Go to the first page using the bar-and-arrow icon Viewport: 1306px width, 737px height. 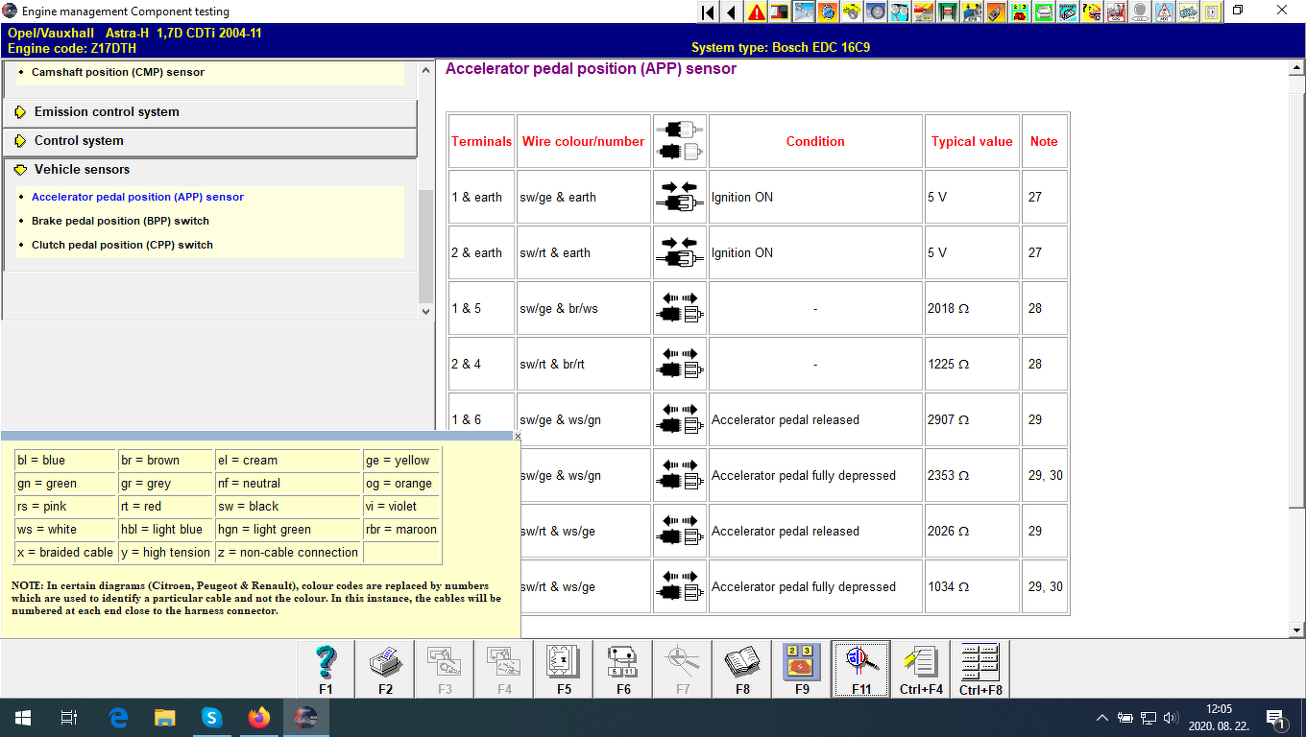tap(709, 12)
